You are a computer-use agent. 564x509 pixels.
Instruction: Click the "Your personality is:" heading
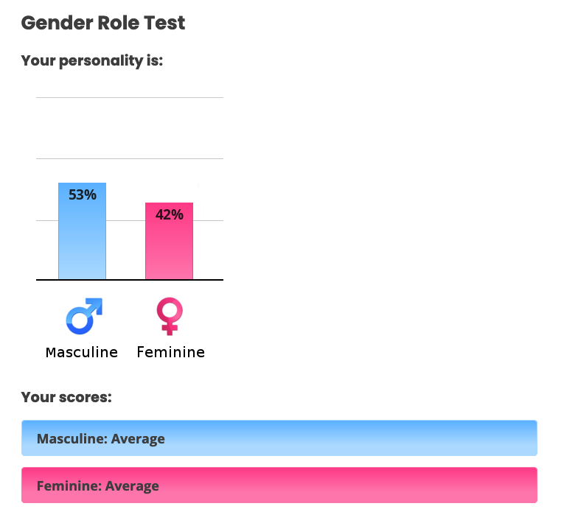92,60
